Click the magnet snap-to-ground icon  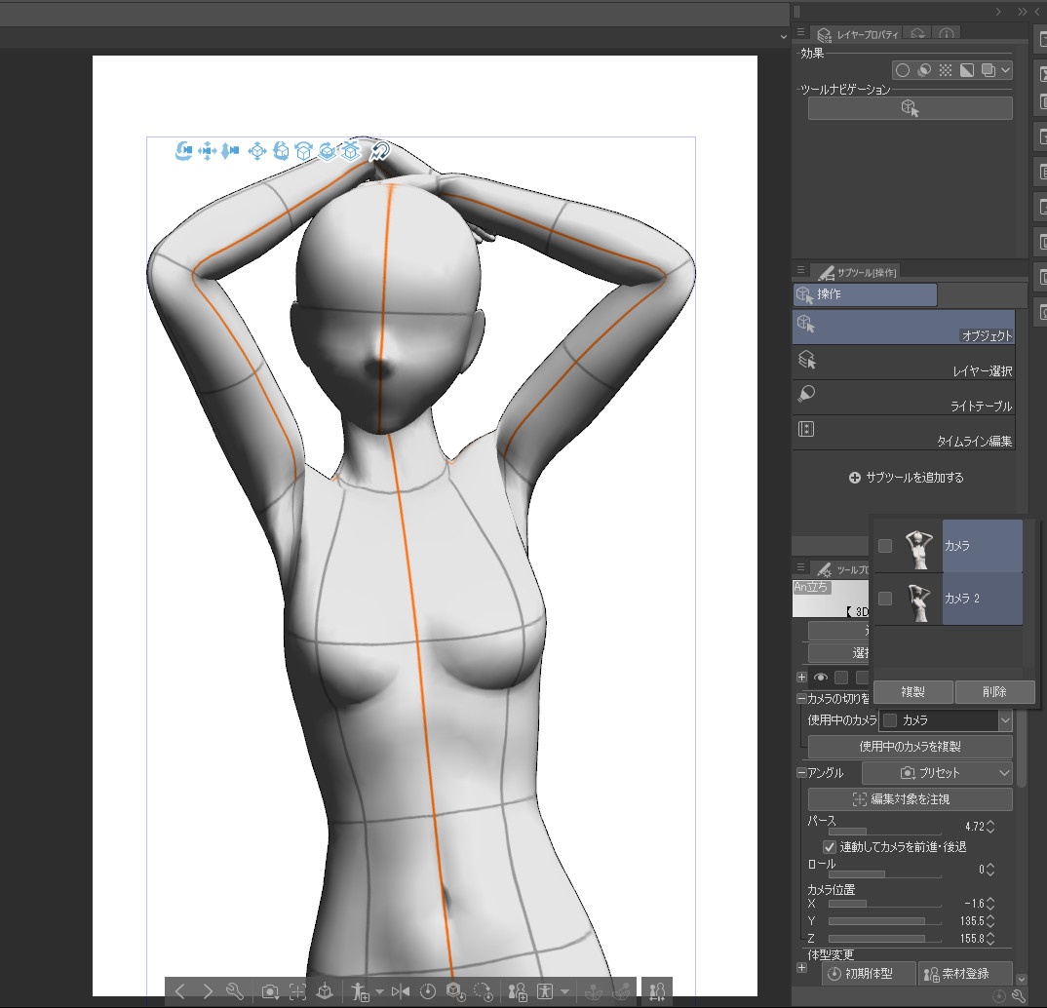pyautogui.click(x=379, y=151)
